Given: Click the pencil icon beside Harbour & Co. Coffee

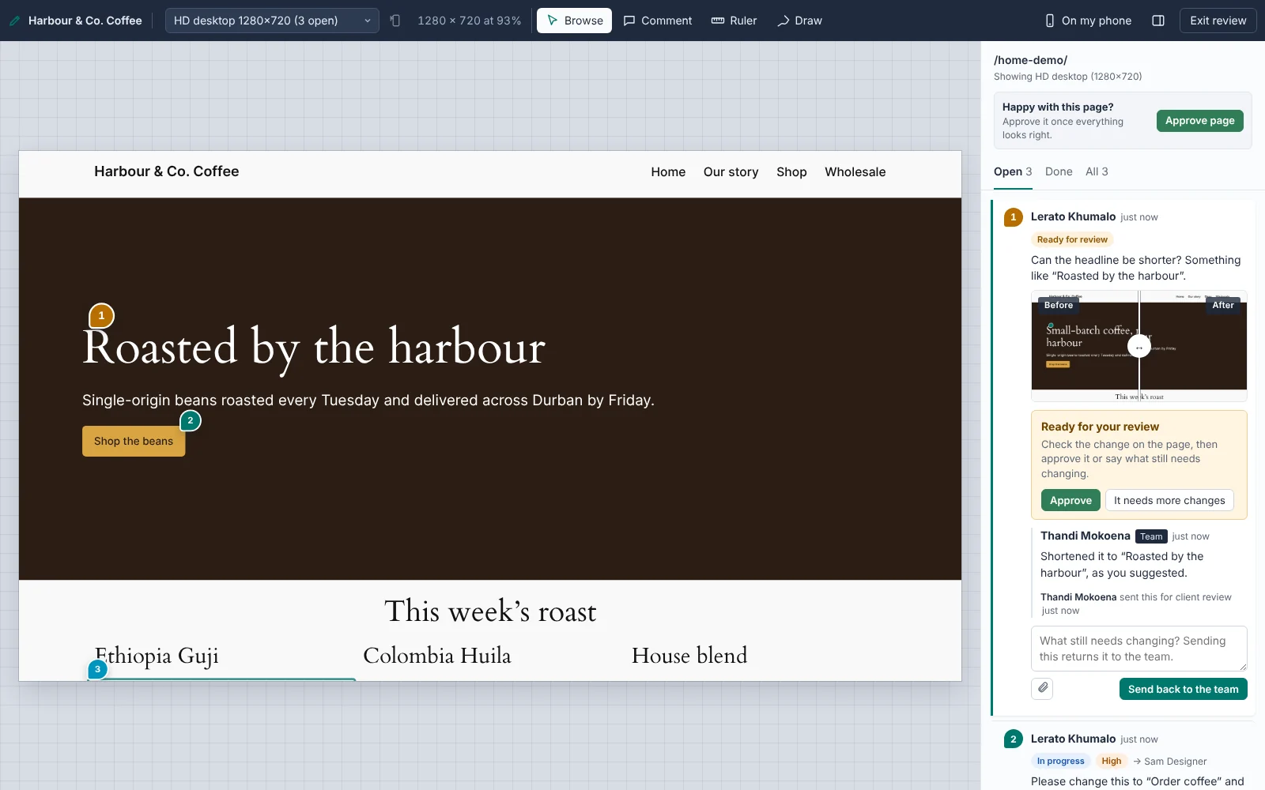Looking at the screenshot, I should tap(15, 21).
